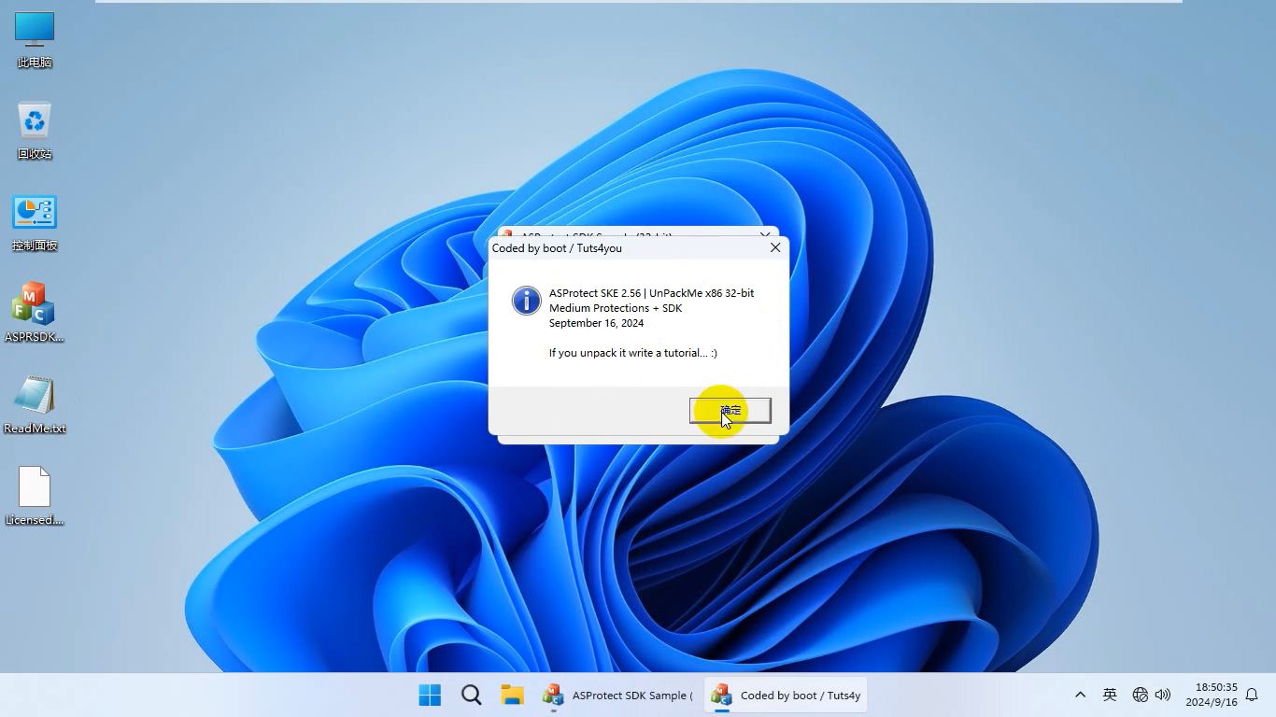This screenshot has height=717, width=1276.
Task: Close the 'Coded by boot / Tuts4you' dialog
Action: click(775, 247)
